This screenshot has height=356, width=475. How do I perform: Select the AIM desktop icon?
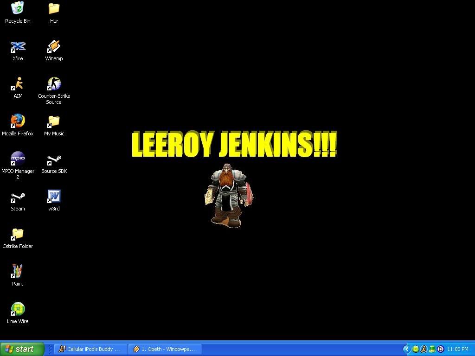[x=18, y=84]
